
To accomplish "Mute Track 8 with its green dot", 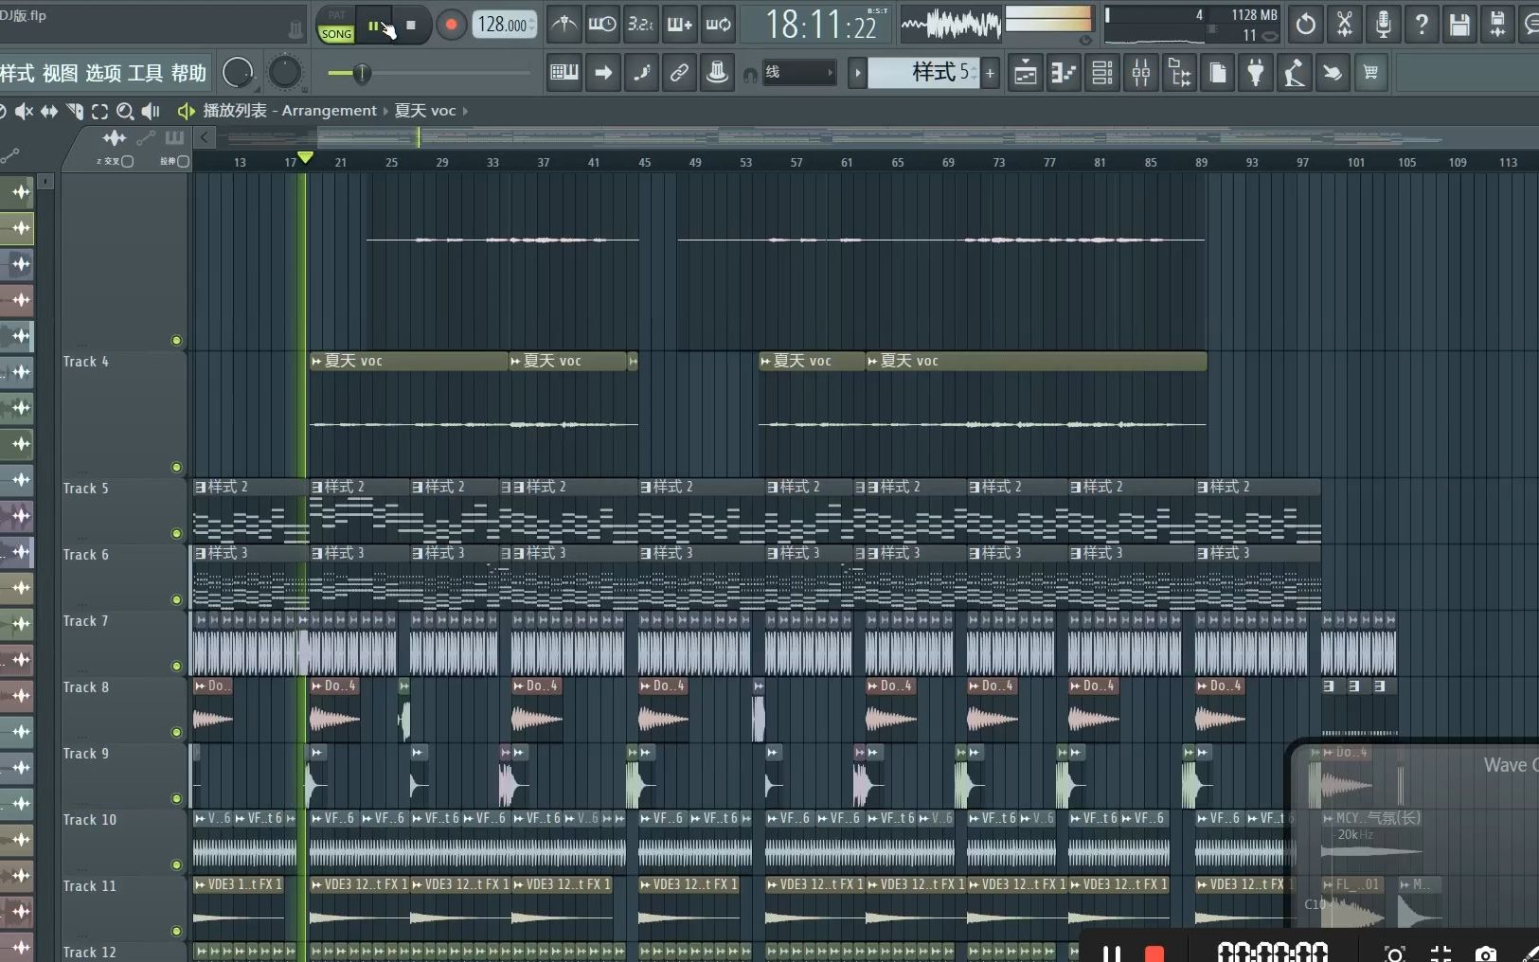I will pos(176,732).
